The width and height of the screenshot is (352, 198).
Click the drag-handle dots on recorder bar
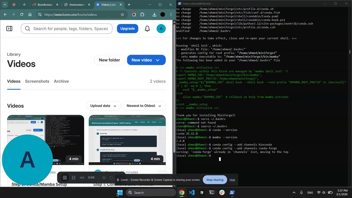pyautogui.click(x=104, y=178)
